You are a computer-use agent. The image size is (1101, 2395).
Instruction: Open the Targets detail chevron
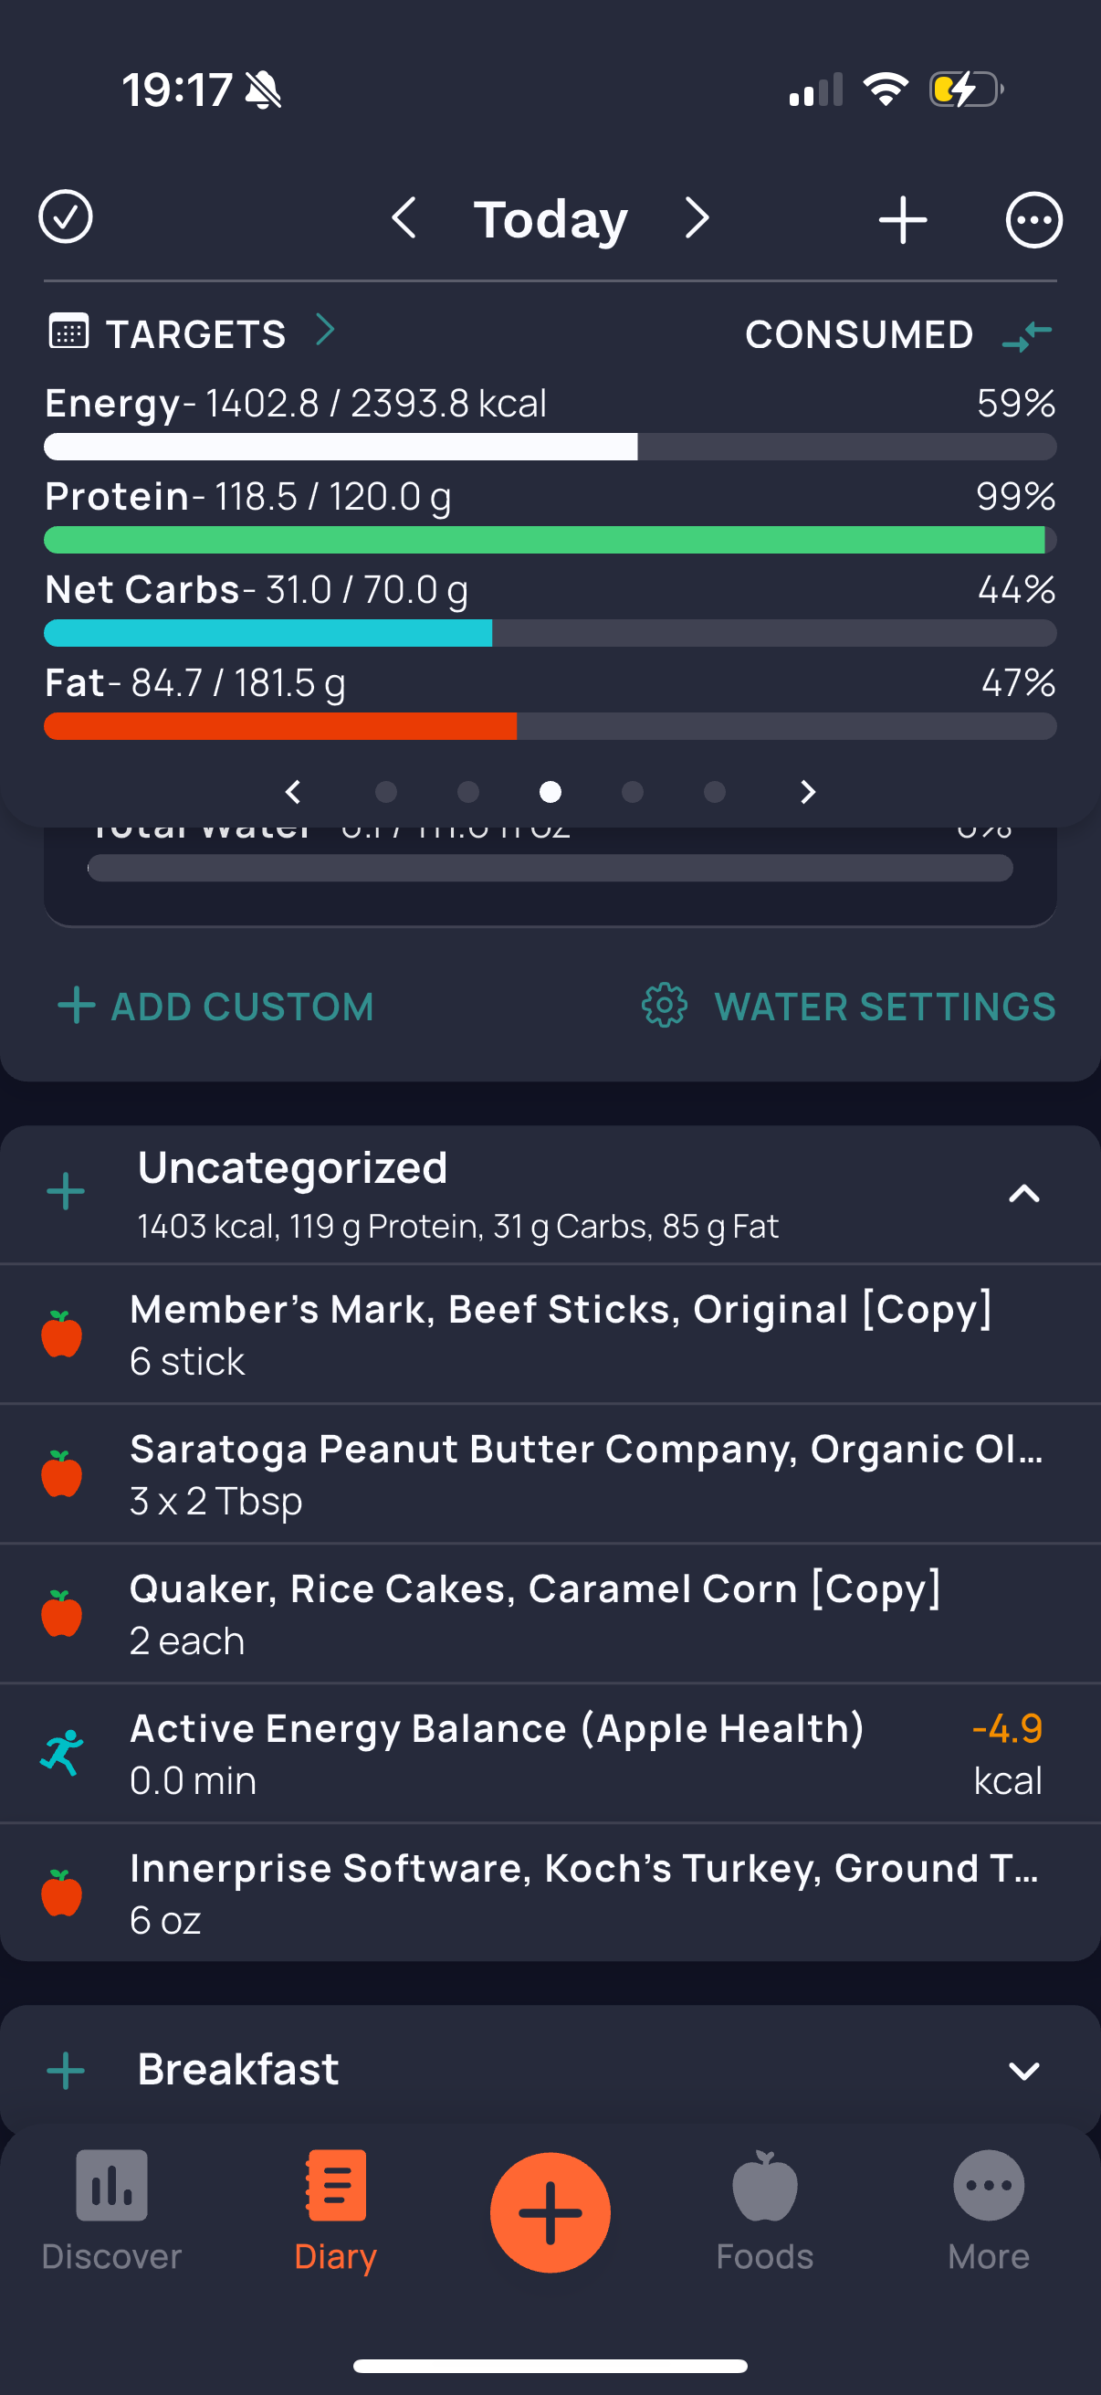point(324,330)
